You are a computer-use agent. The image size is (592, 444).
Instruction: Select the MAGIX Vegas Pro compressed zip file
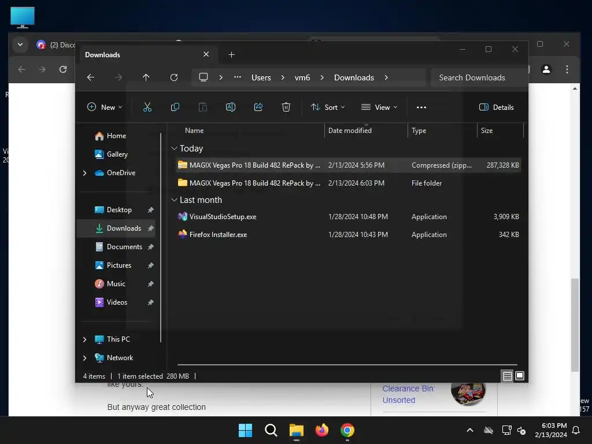pyautogui.click(x=349, y=165)
